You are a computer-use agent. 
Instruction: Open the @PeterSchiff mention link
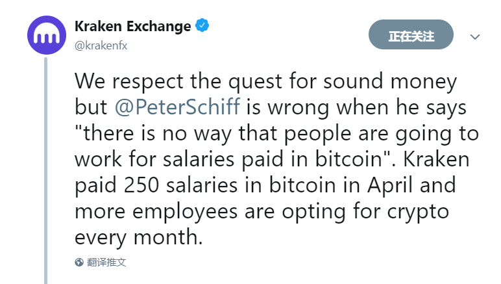point(177,107)
